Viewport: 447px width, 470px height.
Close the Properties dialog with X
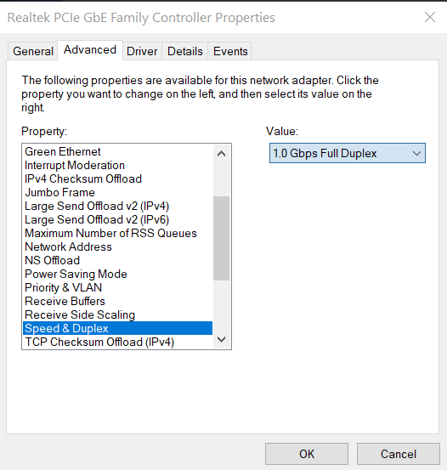coord(430,17)
